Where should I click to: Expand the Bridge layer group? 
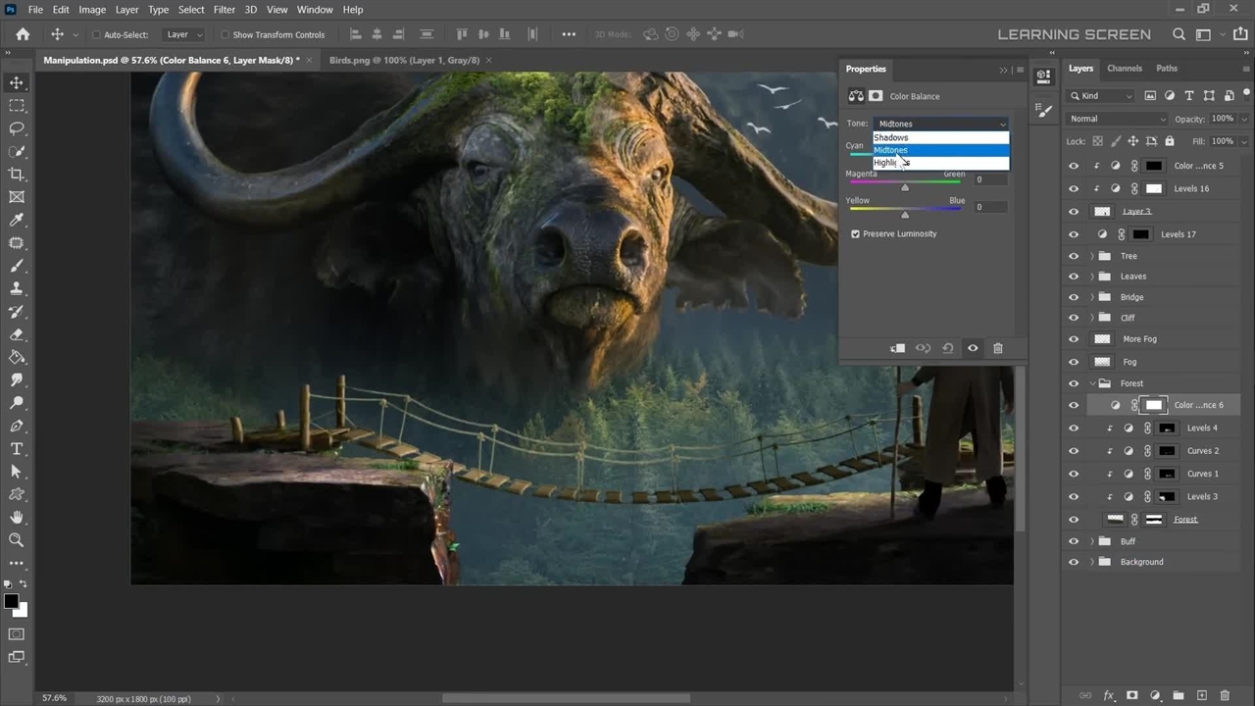click(1092, 297)
